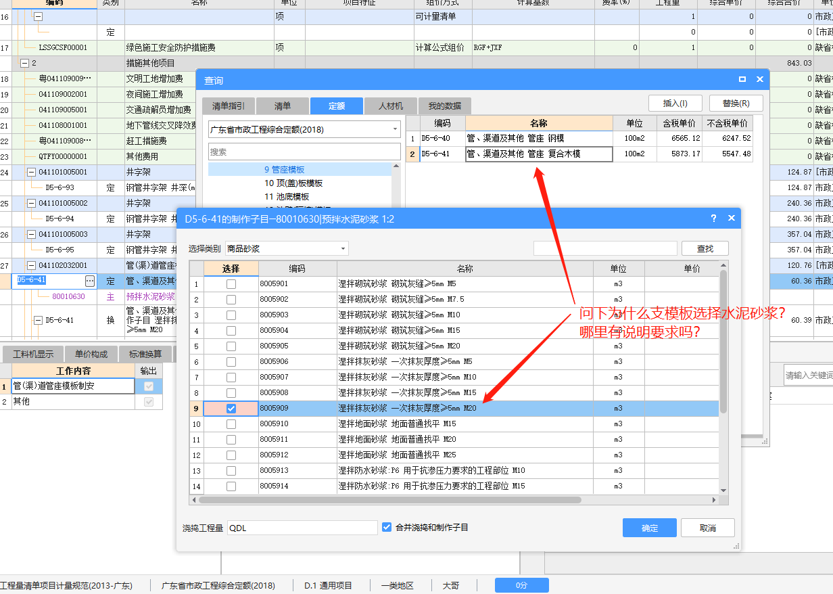Open the 标准换算 tab
Screen dimensions: 833x594
[x=145, y=354]
